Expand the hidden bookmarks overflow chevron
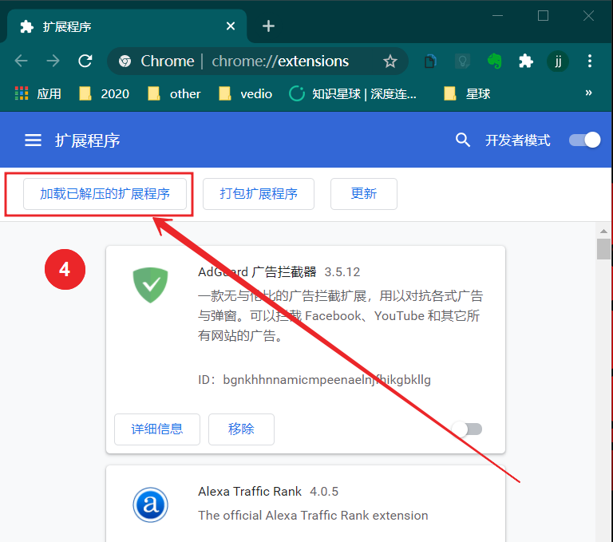This screenshot has height=542, width=613. tap(588, 93)
